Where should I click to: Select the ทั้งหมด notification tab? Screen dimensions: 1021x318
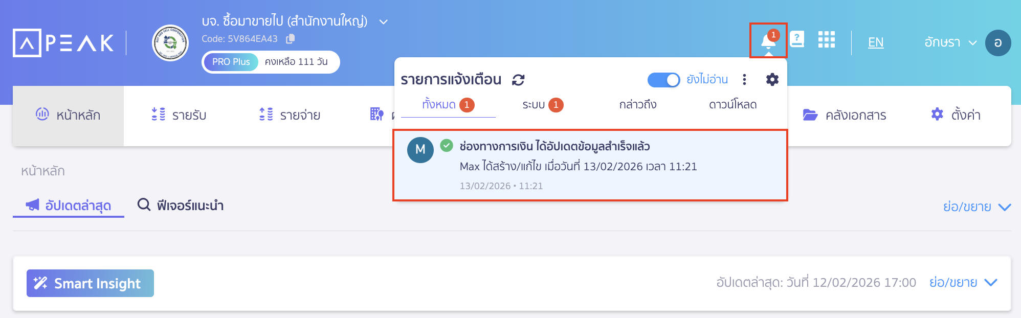click(448, 105)
